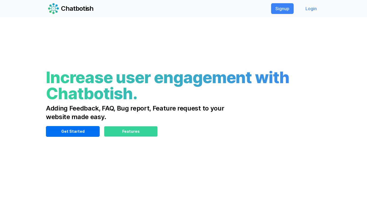
Task: Click "website made easy." subheading line
Action: tap(76, 117)
